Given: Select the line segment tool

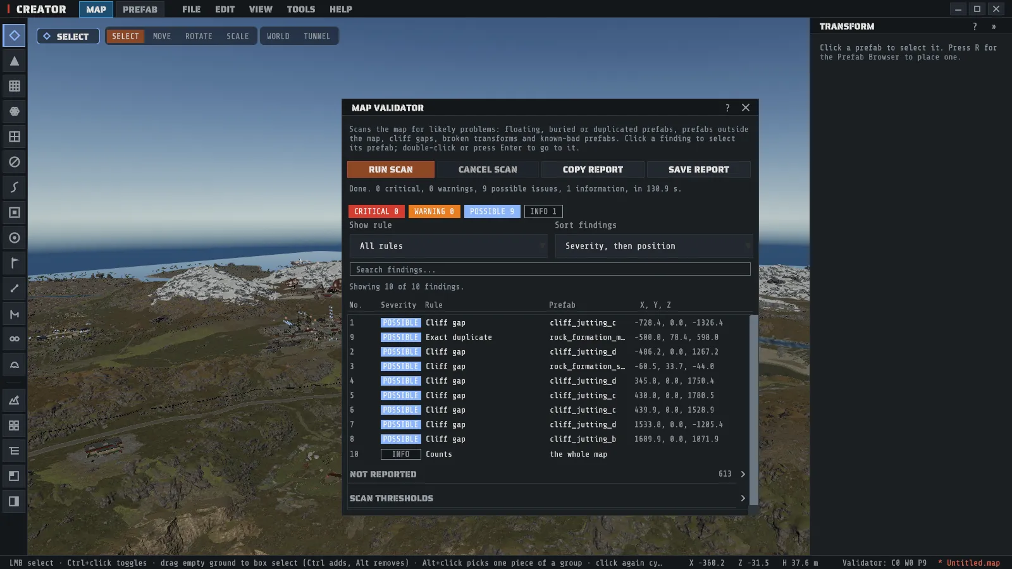Looking at the screenshot, I should (x=14, y=288).
